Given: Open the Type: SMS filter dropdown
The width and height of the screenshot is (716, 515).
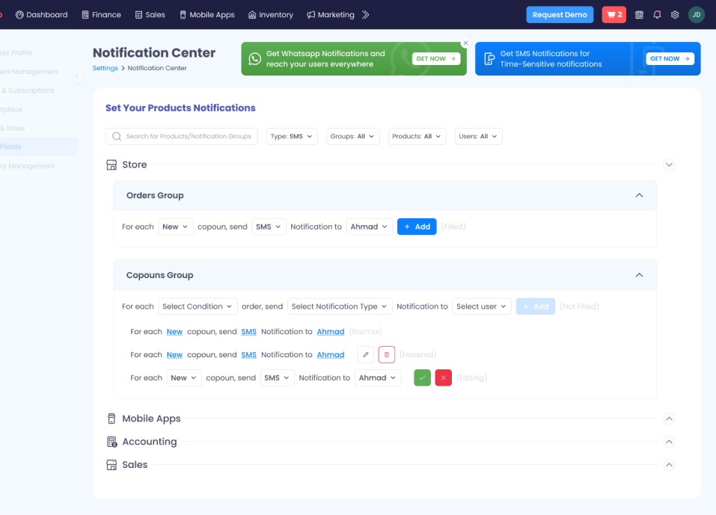Looking at the screenshot, I should pos(292,137).
